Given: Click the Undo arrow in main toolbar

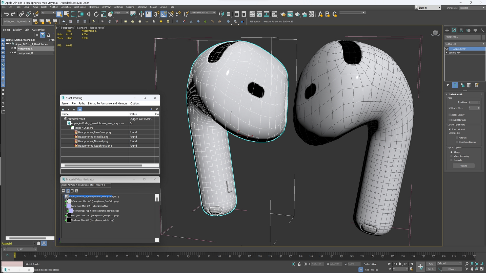Looking at the screenshot, I should 6,14.
